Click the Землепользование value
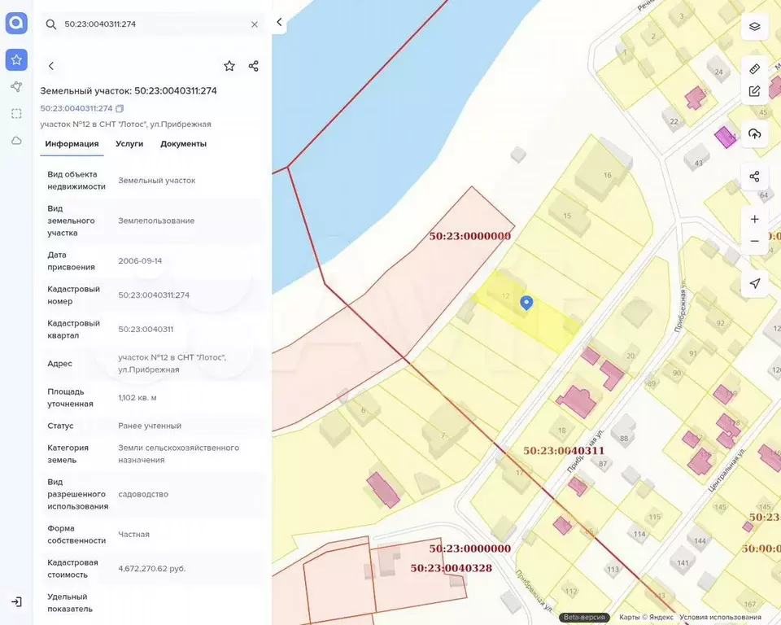Viewport: 781px width, 625px height. [156, 221]
